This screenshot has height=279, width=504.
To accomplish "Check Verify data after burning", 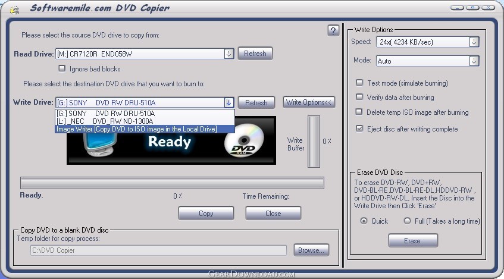I will (x=359, y=97).
